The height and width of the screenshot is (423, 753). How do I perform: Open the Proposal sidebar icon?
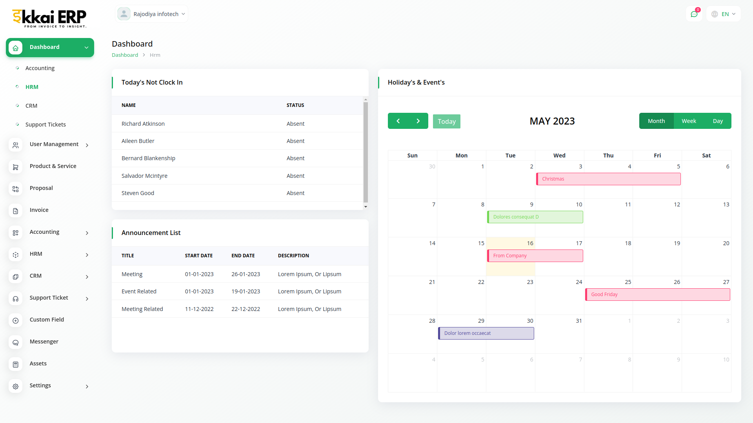[16, 189]
